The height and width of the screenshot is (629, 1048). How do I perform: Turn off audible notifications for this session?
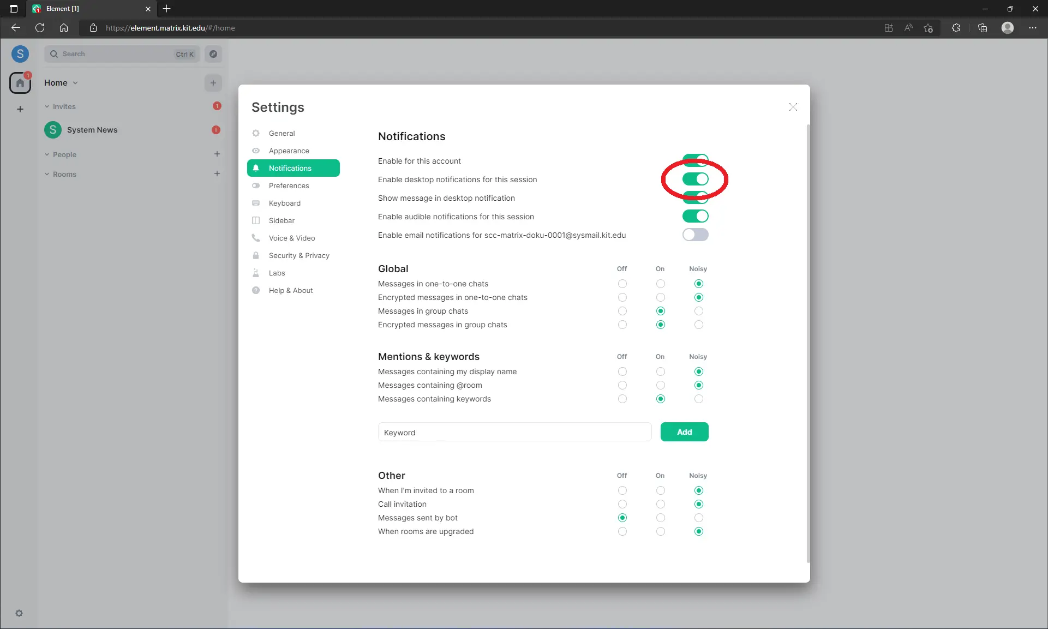695,216
